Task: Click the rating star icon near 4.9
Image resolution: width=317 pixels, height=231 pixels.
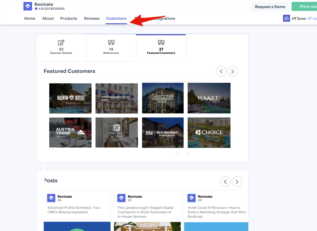Action: 36,8
